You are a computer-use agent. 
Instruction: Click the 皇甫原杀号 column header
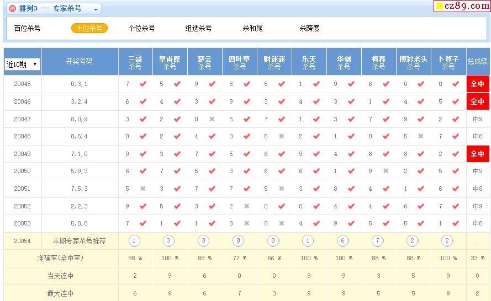click(x=170, y=62)
